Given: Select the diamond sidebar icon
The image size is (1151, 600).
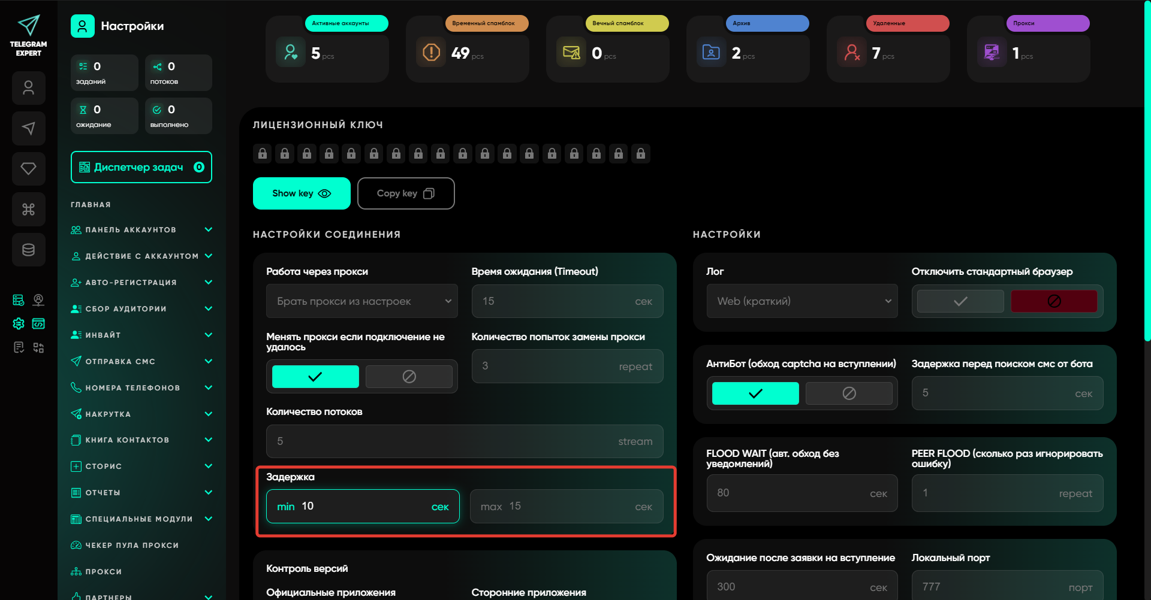Looking at the screenshot, I should 29,168.
